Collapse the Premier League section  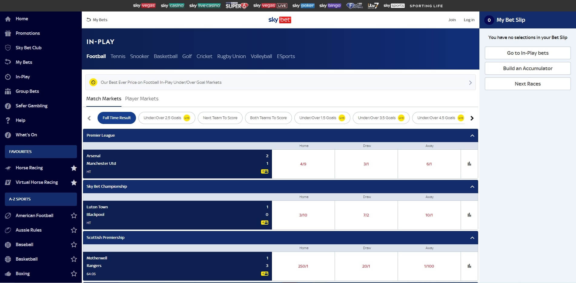[x=472, y=135]
